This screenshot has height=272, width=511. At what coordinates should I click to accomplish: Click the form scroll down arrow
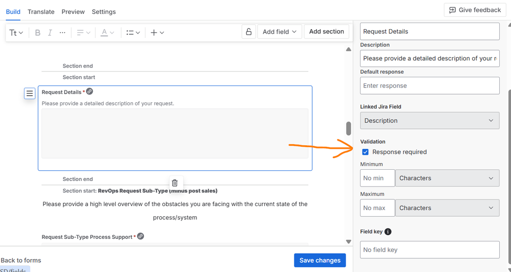click(x=348, y=241)
